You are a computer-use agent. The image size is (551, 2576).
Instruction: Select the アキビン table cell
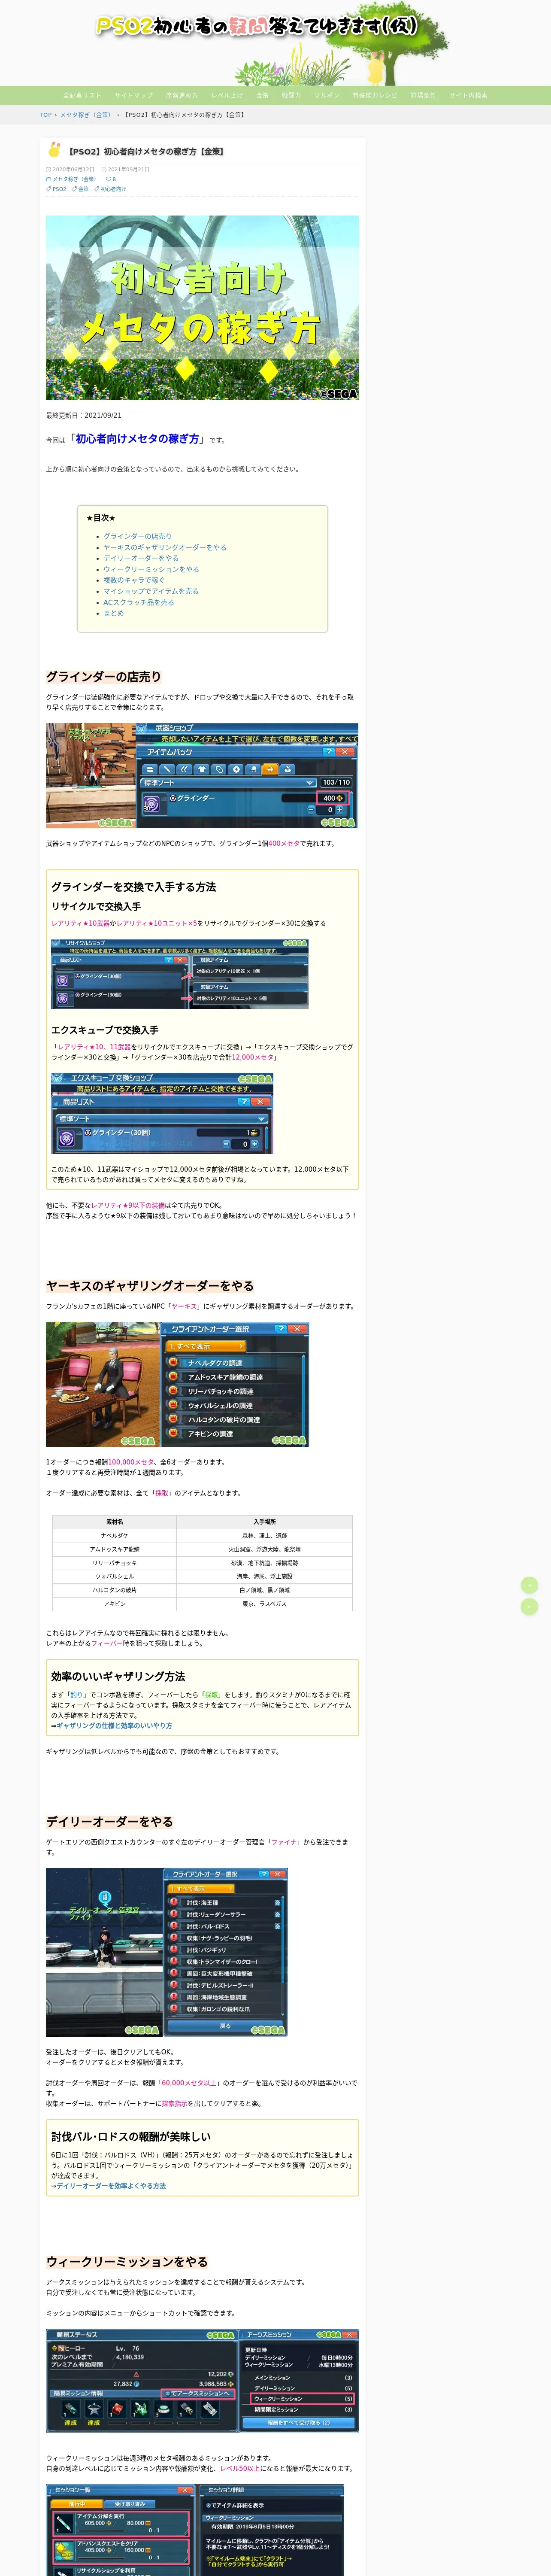point(115,1604)
